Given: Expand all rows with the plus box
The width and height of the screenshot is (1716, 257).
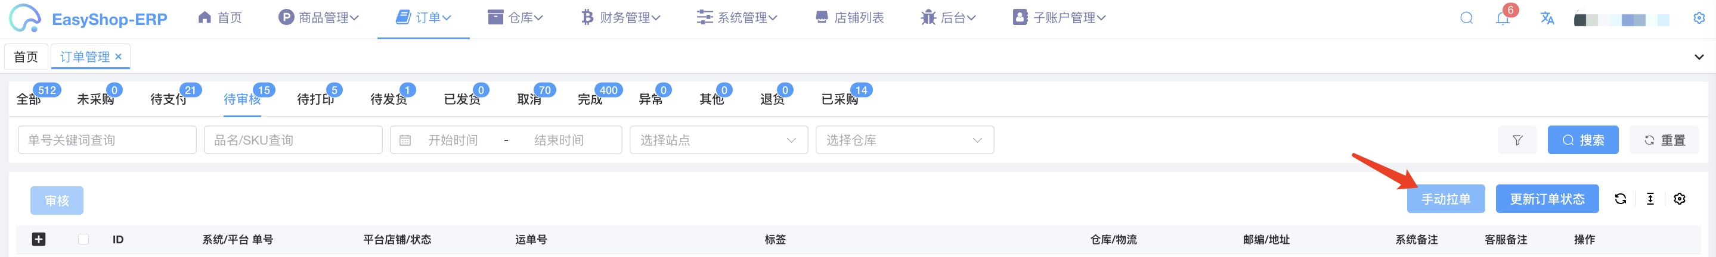Looking at the screenshot, I should 39,239.
